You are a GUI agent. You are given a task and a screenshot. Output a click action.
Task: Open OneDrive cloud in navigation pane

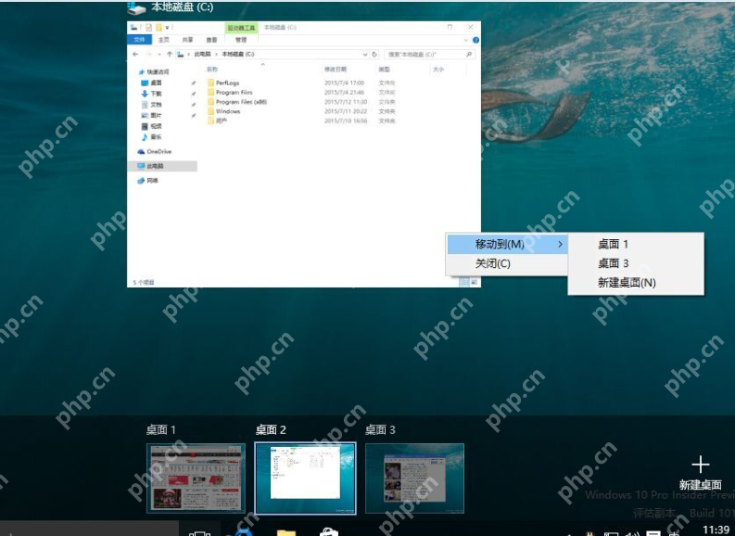click(x=141, y=152)
